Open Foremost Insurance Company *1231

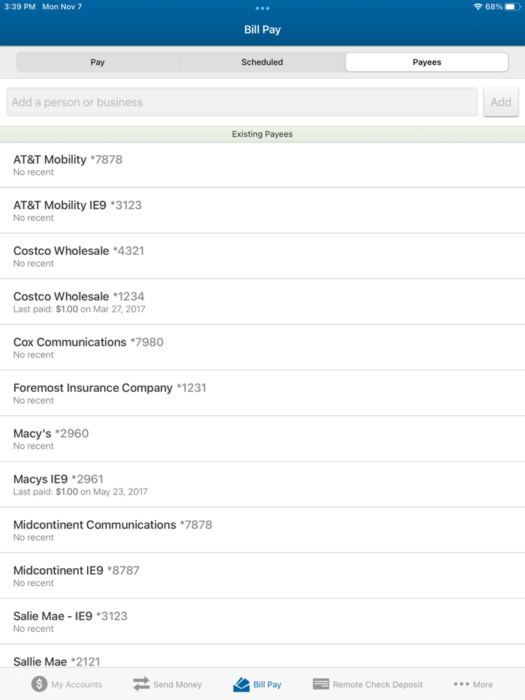(262, 393)
